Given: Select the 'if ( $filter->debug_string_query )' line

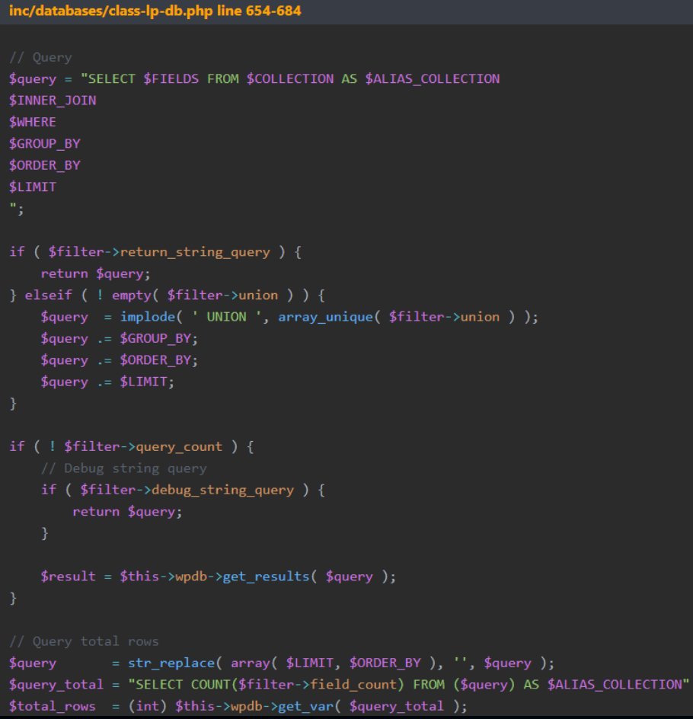Looking at the screenshot, I should click(x=183, y=490).
